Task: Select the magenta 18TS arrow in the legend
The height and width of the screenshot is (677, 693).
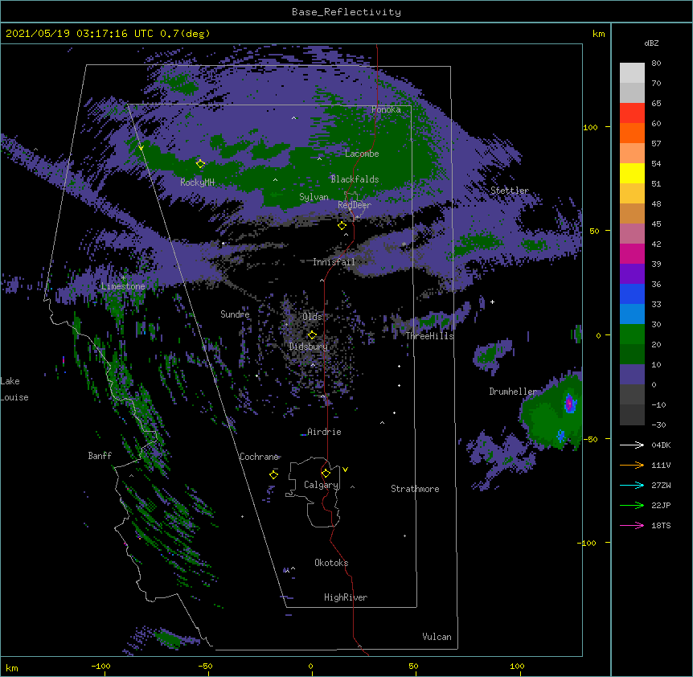Action: pos(632,525)
